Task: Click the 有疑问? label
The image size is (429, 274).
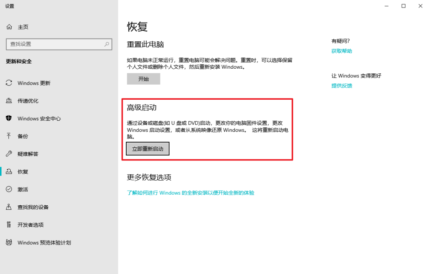Action: point(341,41)
